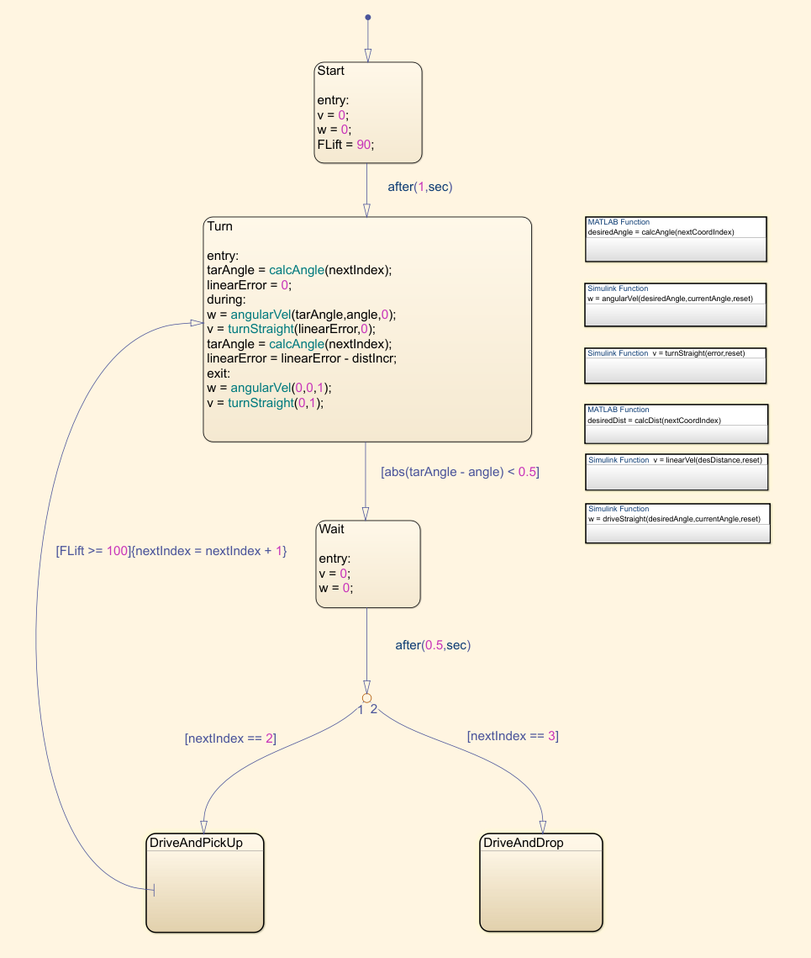
Task: Select the DriveAndDrop state
Action: click(541, 883)
